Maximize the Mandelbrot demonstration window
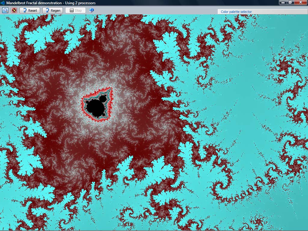Image resolution: width=308 pixels, height=231 pixels. pyautogui.click(x=291, y=2)
